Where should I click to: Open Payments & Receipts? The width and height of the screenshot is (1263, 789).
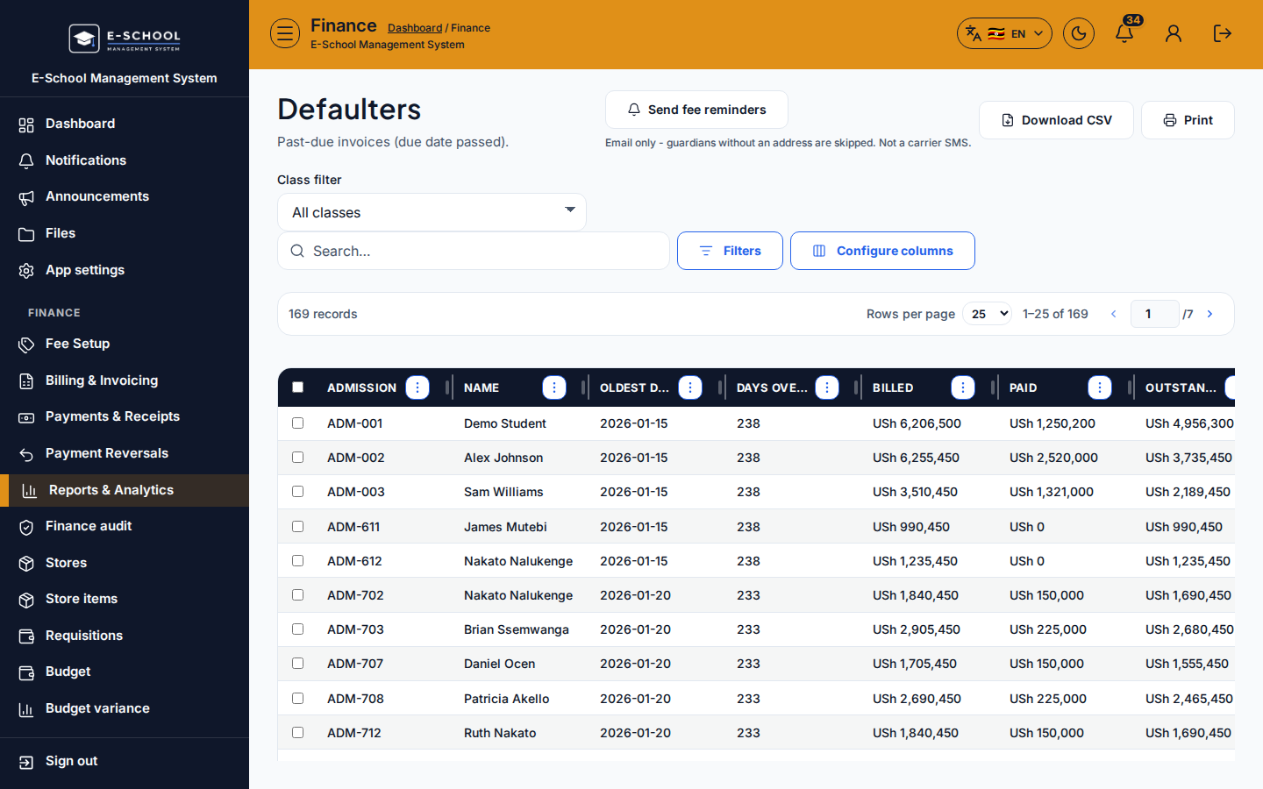pos(125,416)
